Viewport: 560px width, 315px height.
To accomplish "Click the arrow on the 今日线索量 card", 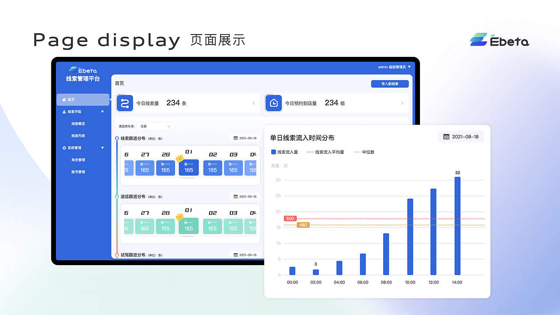I will tap(254, 103).
